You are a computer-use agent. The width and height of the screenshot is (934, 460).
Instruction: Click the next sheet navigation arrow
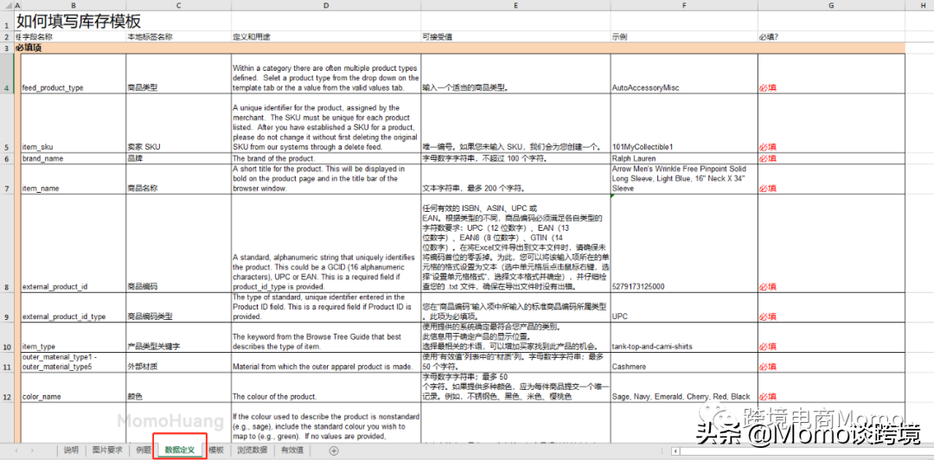click(32, 450)
